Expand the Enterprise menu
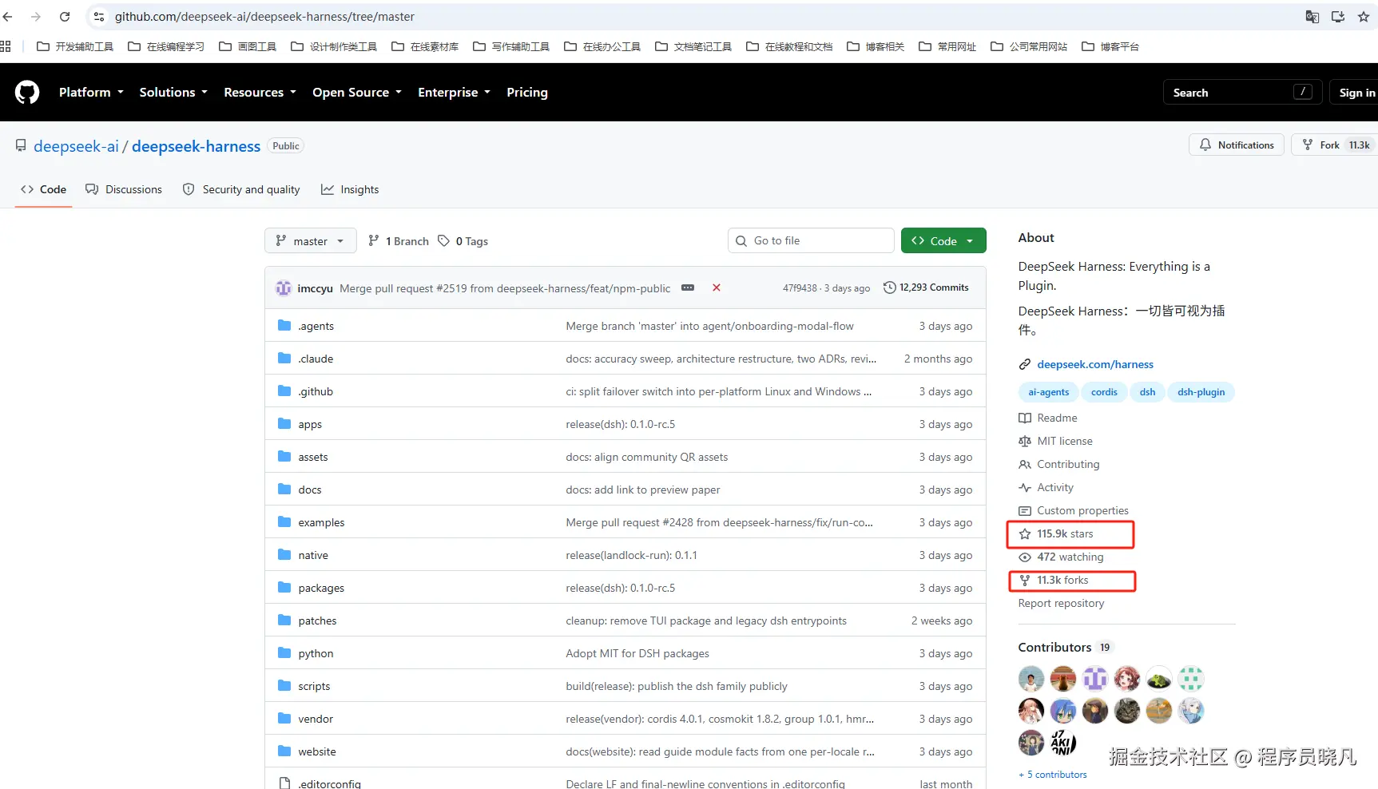The width and height of the screenshot is (1378, 789). (x=454, y=93)
